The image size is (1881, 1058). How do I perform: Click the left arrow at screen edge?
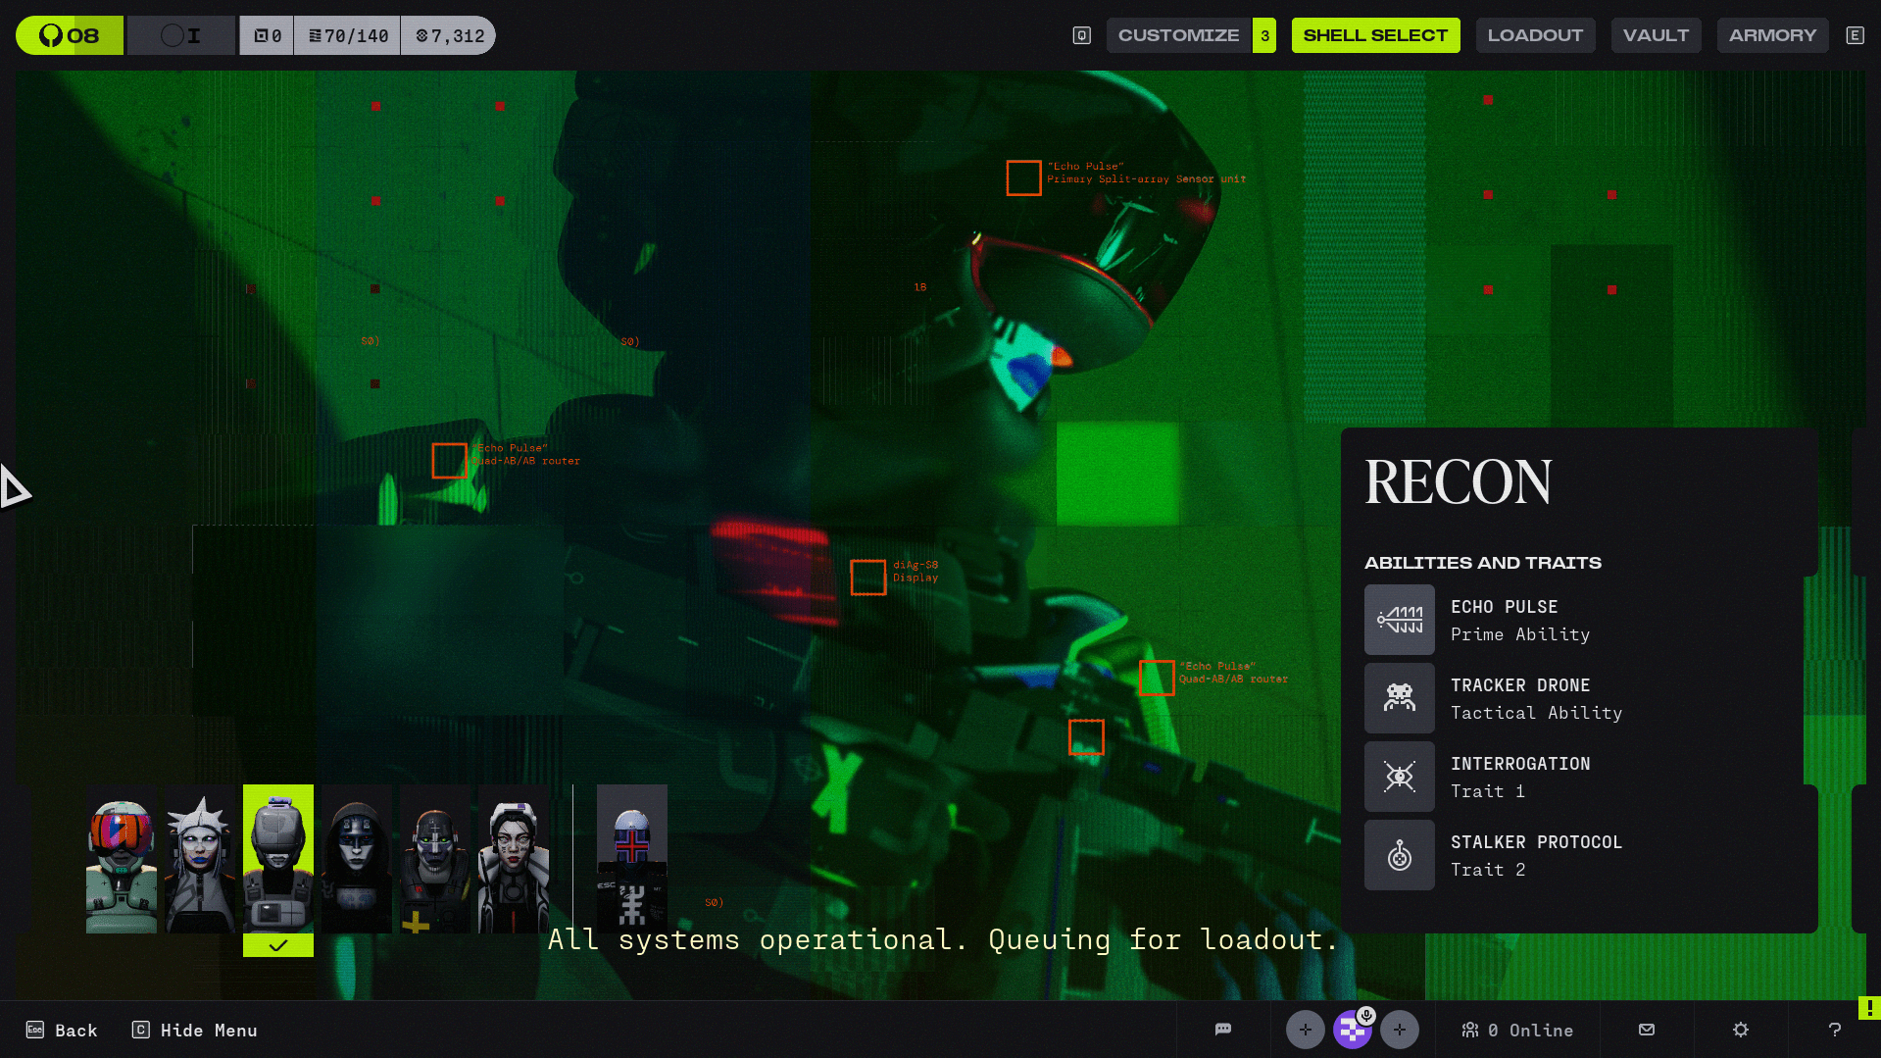click(x=15, y=487)
